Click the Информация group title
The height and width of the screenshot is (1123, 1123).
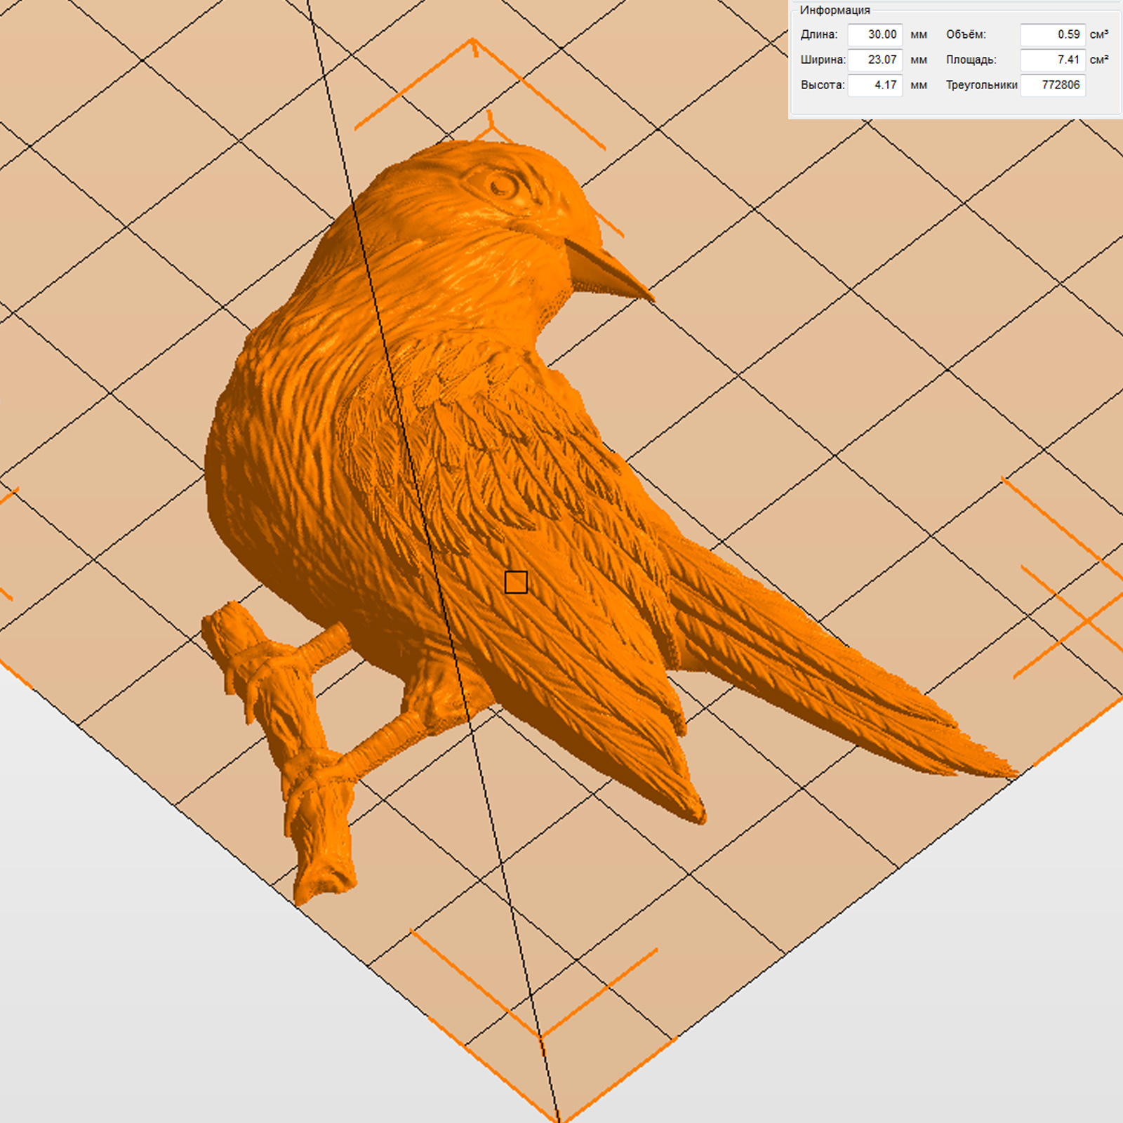pyautogui.click(x=835, y=10)
